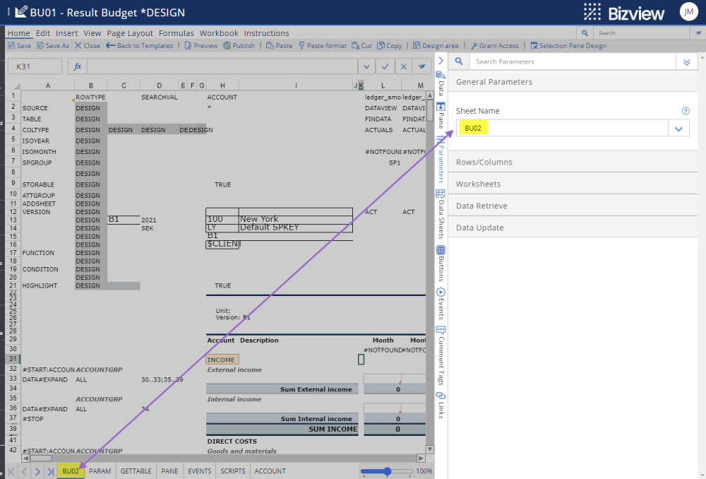Expand formula bar dropdown arrow
This screenshot has height=479, width=706.
(x=366, y=66)
